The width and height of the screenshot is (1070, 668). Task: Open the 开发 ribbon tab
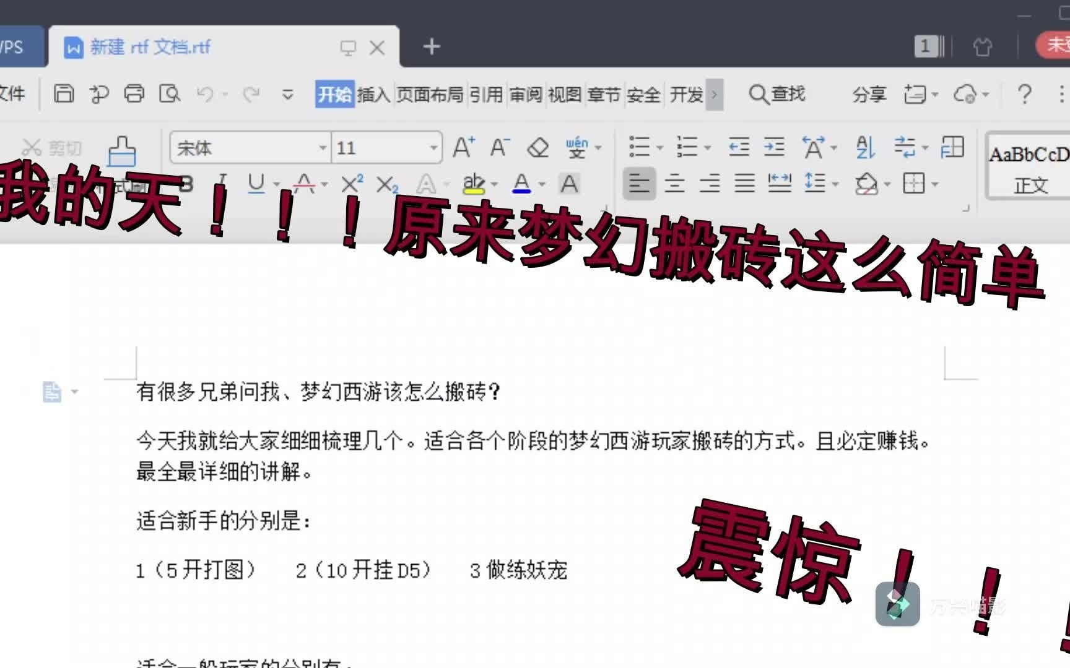pos(687,95)
